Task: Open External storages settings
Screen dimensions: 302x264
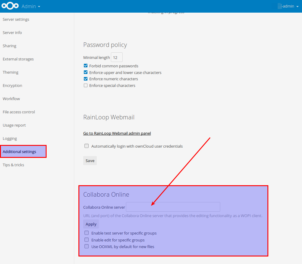Action: (18, 59)
